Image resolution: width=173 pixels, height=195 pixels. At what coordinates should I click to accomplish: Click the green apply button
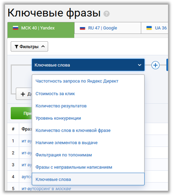point(22,113)
